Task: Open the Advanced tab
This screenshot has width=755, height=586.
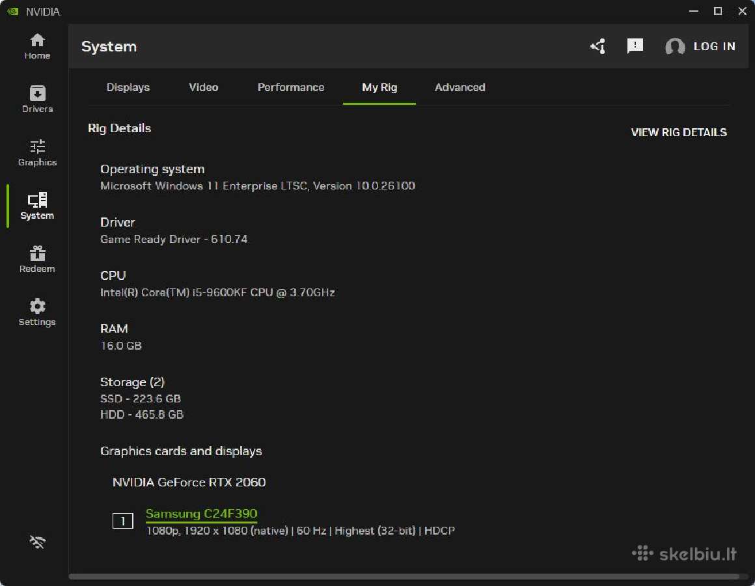Action: pyautogui.click(x=460, y=87)
